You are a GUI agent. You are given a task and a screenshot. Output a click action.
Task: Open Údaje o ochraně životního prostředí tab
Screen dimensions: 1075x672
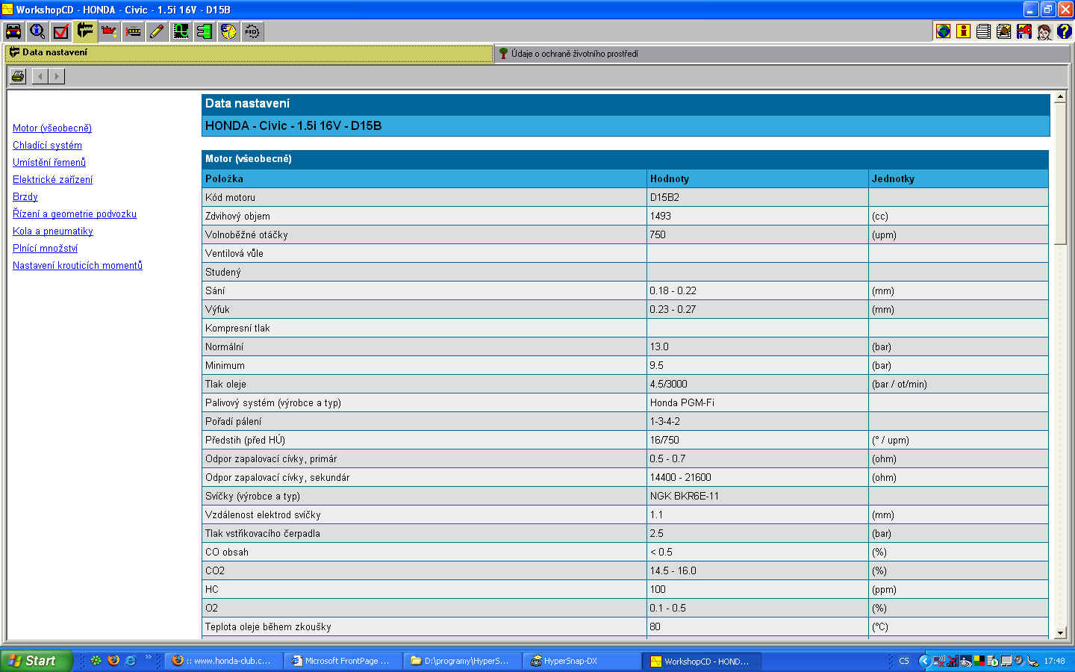pyautogui.click(x=574, y=54)
